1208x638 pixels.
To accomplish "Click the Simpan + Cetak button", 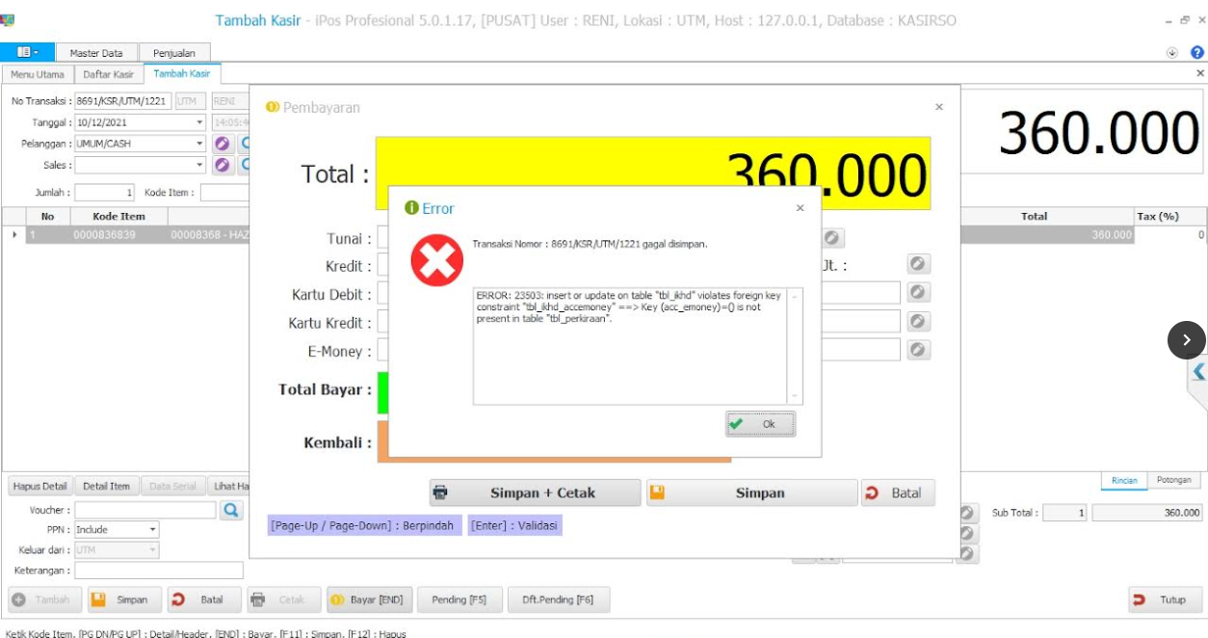I will [535, 492].
